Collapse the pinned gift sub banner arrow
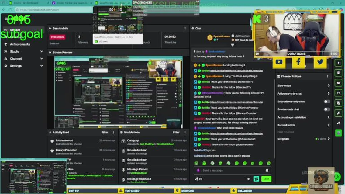345x194 pixels. [x=232, y=45]
